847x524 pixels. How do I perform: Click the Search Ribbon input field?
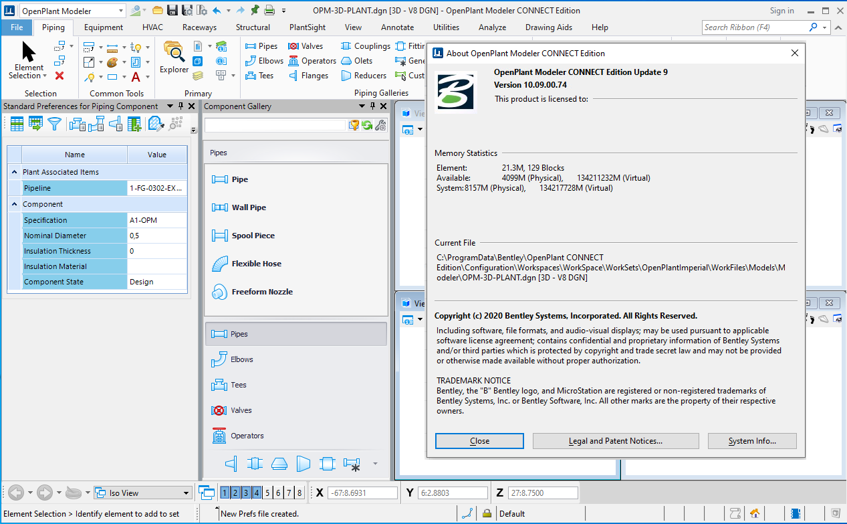click(x=754, y=27)
